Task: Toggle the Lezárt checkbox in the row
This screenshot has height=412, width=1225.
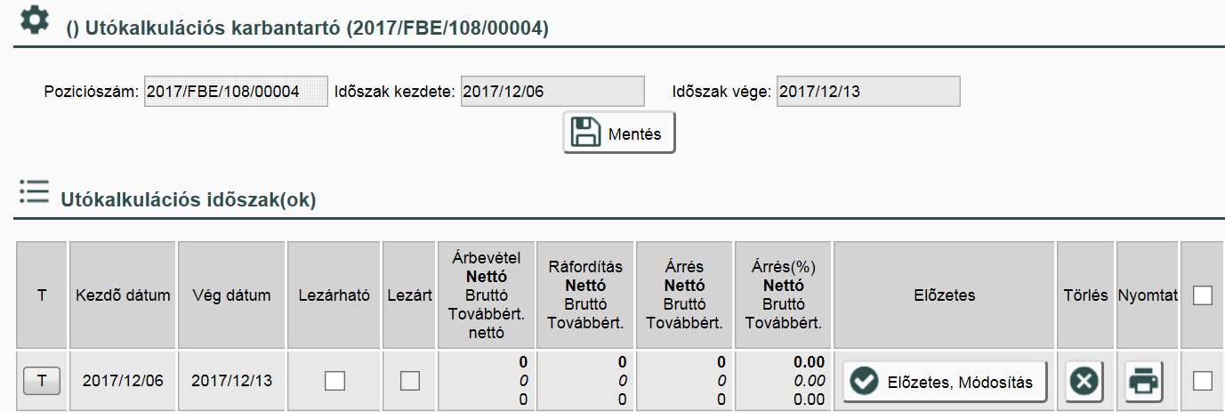Action: point(410,381)
